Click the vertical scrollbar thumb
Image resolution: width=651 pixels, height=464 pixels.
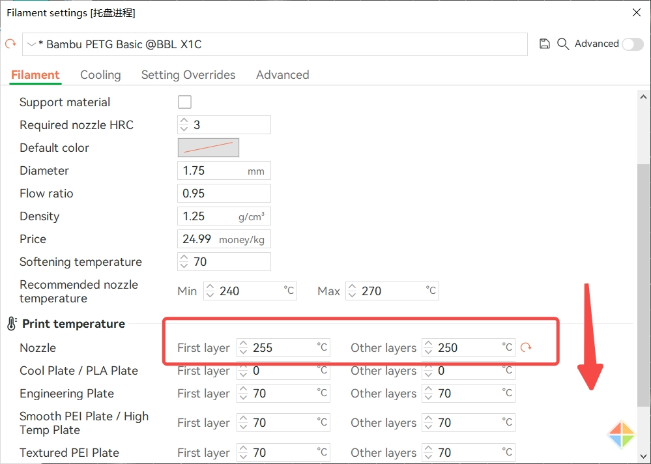(x=644, y=285)
